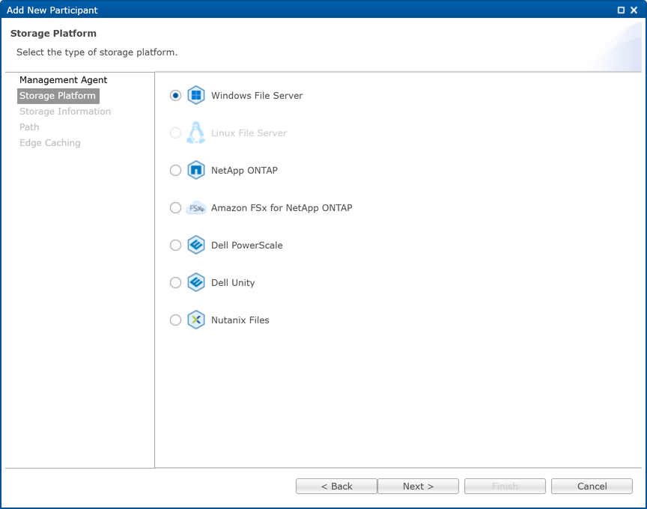This screenshot has height=509, width=647.
Task: Open the Storage Information step
Action: pos(65,112)
